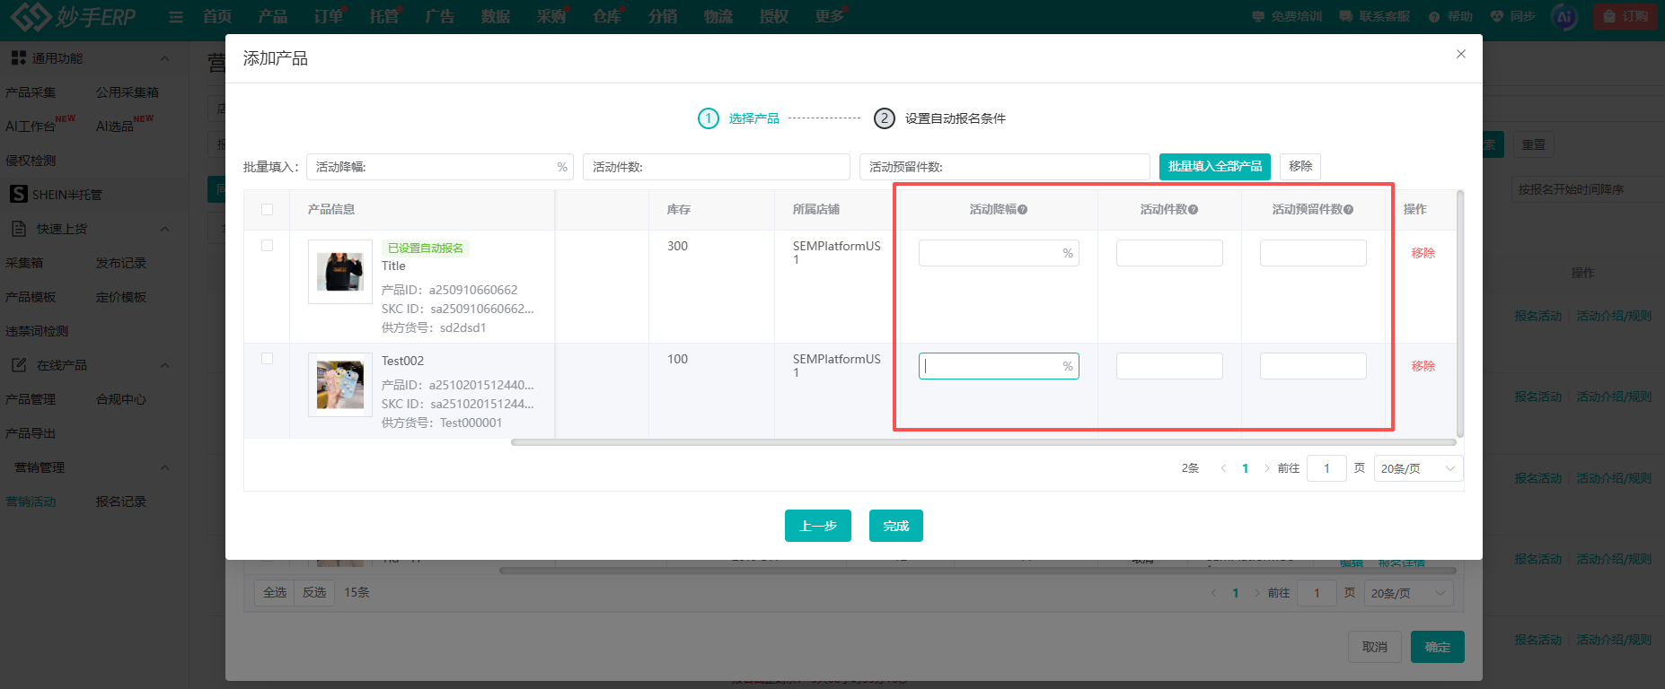Open 报名记录 in sidebar
Image resolution: width=1665 pixels, height=689 pixels.
(x=121, y=501)
